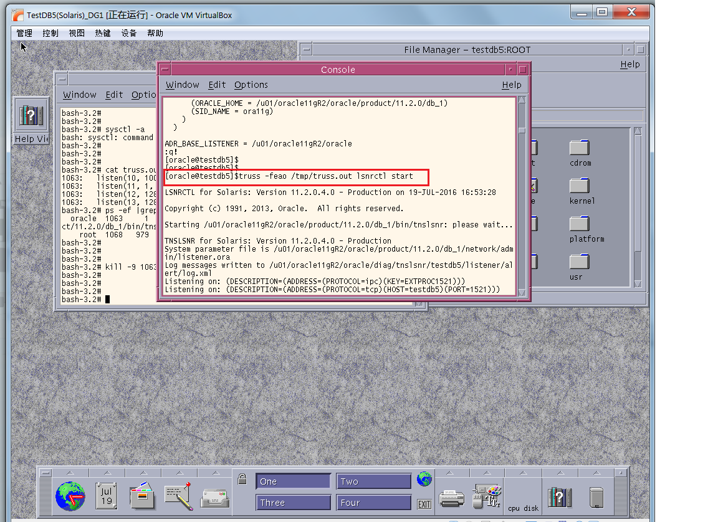Click the Console scrollbar up arrow
Image resolution: width=718 pixels, height=522 pixels.
coord(522,100)
